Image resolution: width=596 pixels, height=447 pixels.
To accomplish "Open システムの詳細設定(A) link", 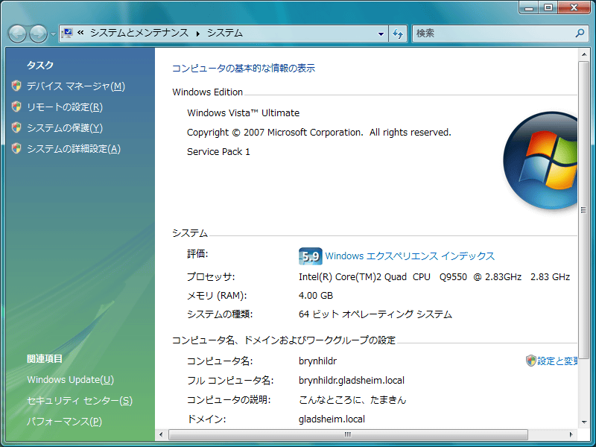I will pyautogui.click(x=73, y=149).
